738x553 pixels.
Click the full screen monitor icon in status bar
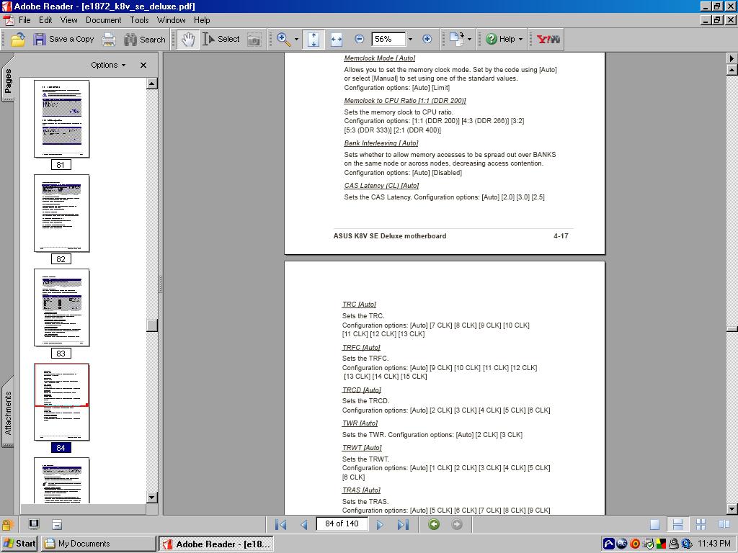(33, 524)
